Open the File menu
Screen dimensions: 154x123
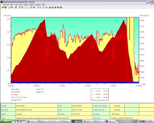(5, 5)
